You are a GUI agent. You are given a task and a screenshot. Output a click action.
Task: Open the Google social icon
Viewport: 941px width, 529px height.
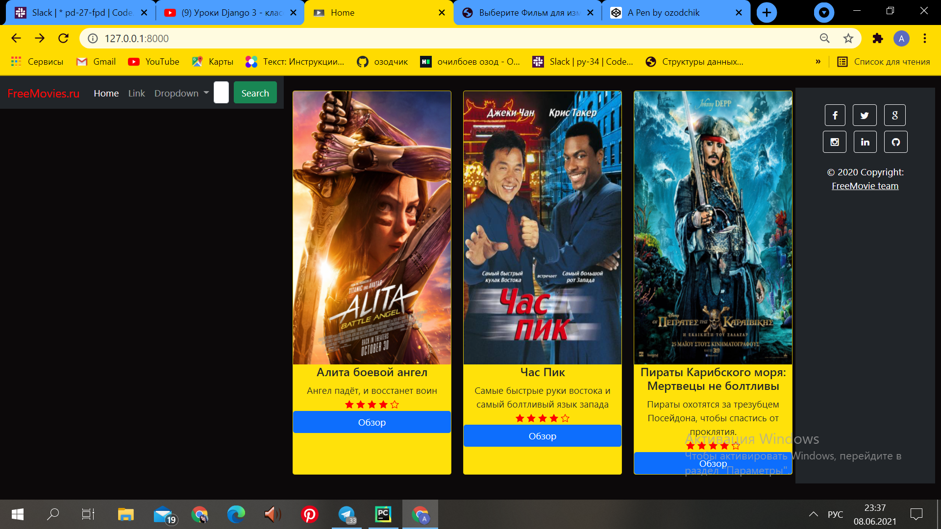tap(895, 116)
